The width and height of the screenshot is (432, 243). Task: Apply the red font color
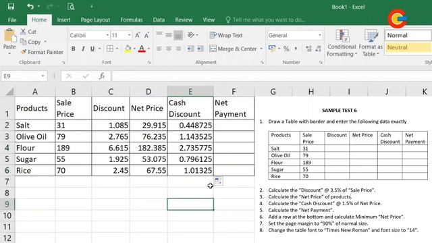[x=142, y=49]
